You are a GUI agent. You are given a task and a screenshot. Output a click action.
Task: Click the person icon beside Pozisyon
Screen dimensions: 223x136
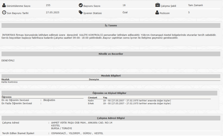pos(157,12)
